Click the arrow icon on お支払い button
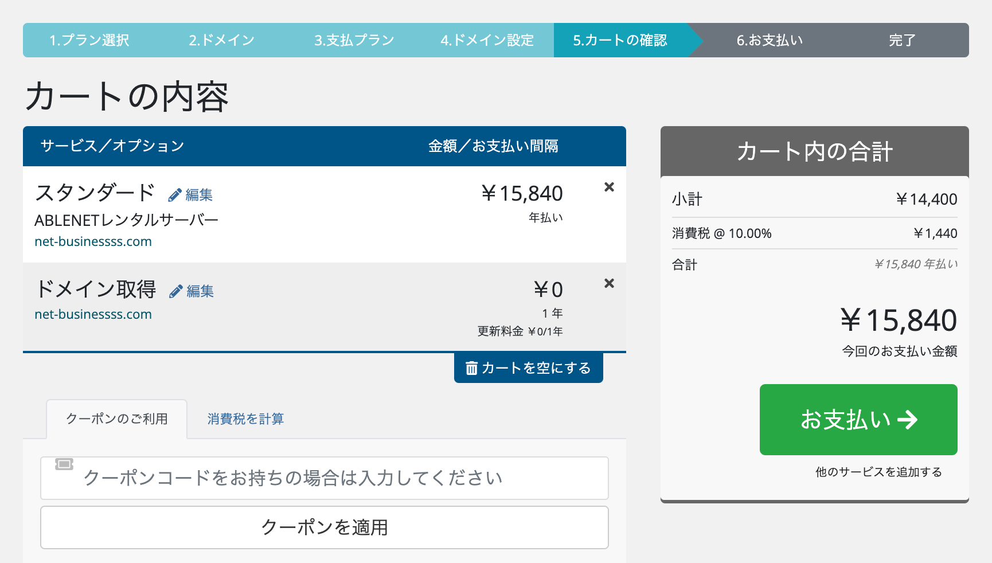992x563 pixels. tap(907, 420)
